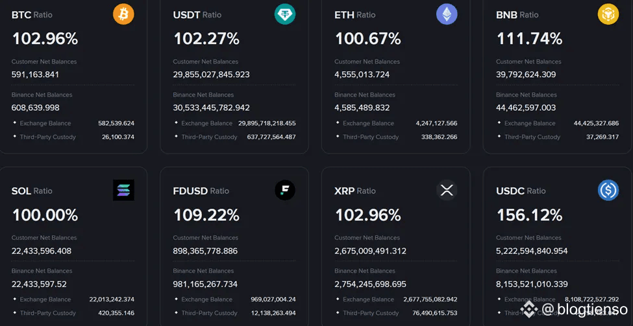
Task: Click the FDUSD logo icon
Action: [x=285, y=190]
